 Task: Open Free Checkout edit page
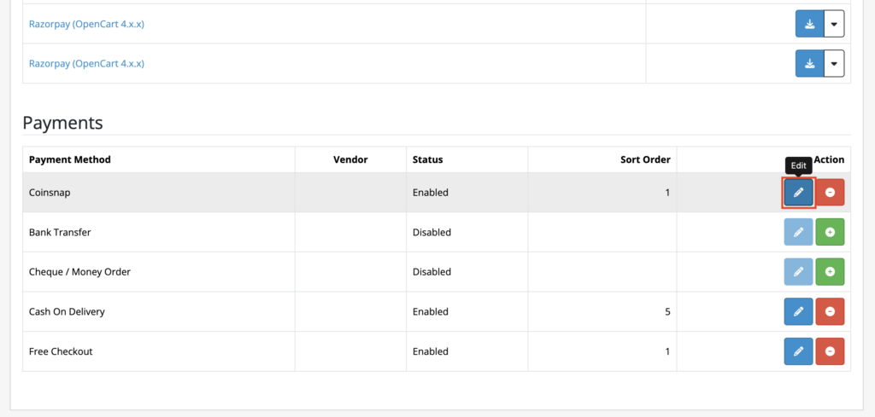(x=798, y=350)
